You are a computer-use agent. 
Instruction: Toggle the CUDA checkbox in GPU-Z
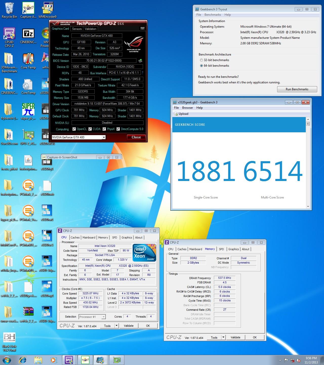click(90, 129)
